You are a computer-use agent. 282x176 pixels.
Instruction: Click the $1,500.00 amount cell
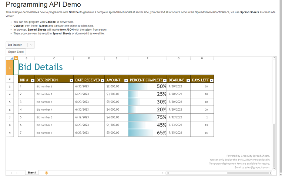(116, 125)
